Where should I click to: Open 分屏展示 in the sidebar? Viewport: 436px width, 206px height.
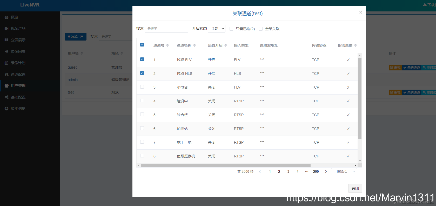pyautogui.click(x=18, y=40)
